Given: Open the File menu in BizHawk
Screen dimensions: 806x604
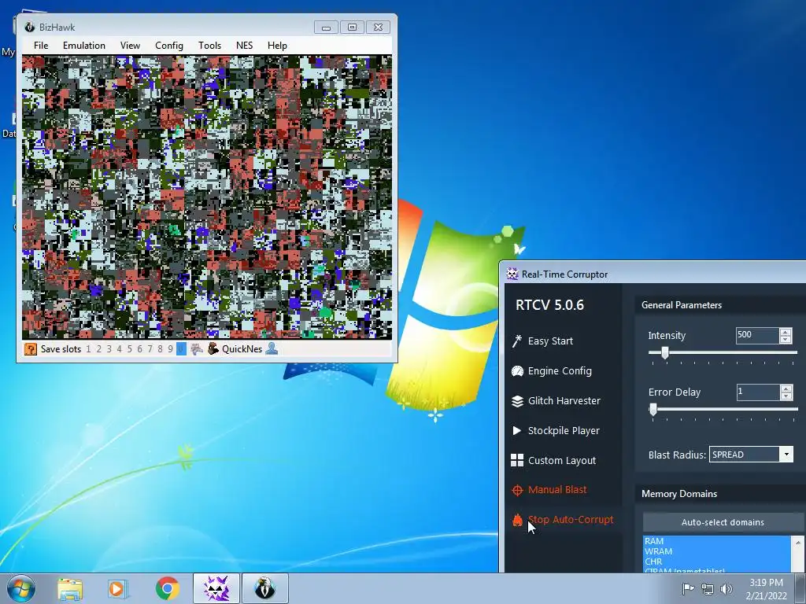Looking at the screenshot, I should pos(41,45).
